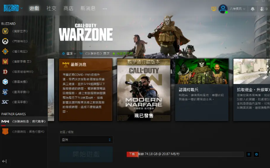
Task: Select the Modern Warfare MW sidebar icon
Action: click(5, 121)
